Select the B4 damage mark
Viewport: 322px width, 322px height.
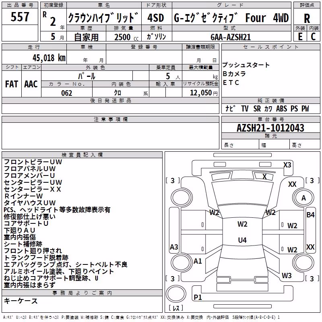tap(310, 215)
